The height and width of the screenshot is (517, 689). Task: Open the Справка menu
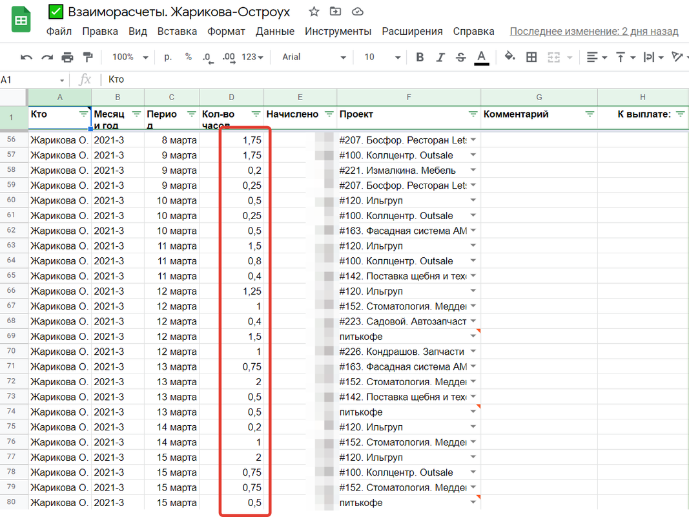click(x=474, y=31)
